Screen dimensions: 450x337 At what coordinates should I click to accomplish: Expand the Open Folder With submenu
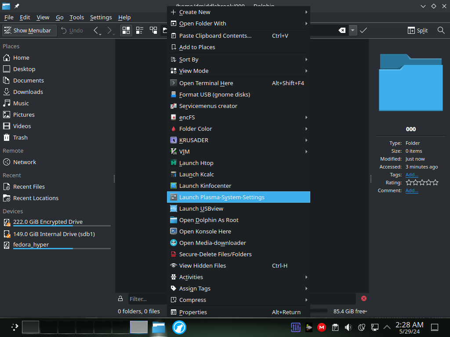pyautogui.click(x=239, y=24)
